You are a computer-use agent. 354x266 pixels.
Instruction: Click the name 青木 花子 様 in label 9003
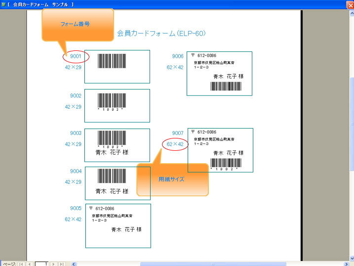(x=112, y=152)
